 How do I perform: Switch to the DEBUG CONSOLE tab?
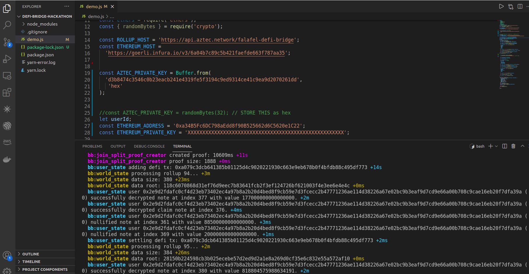149,146
